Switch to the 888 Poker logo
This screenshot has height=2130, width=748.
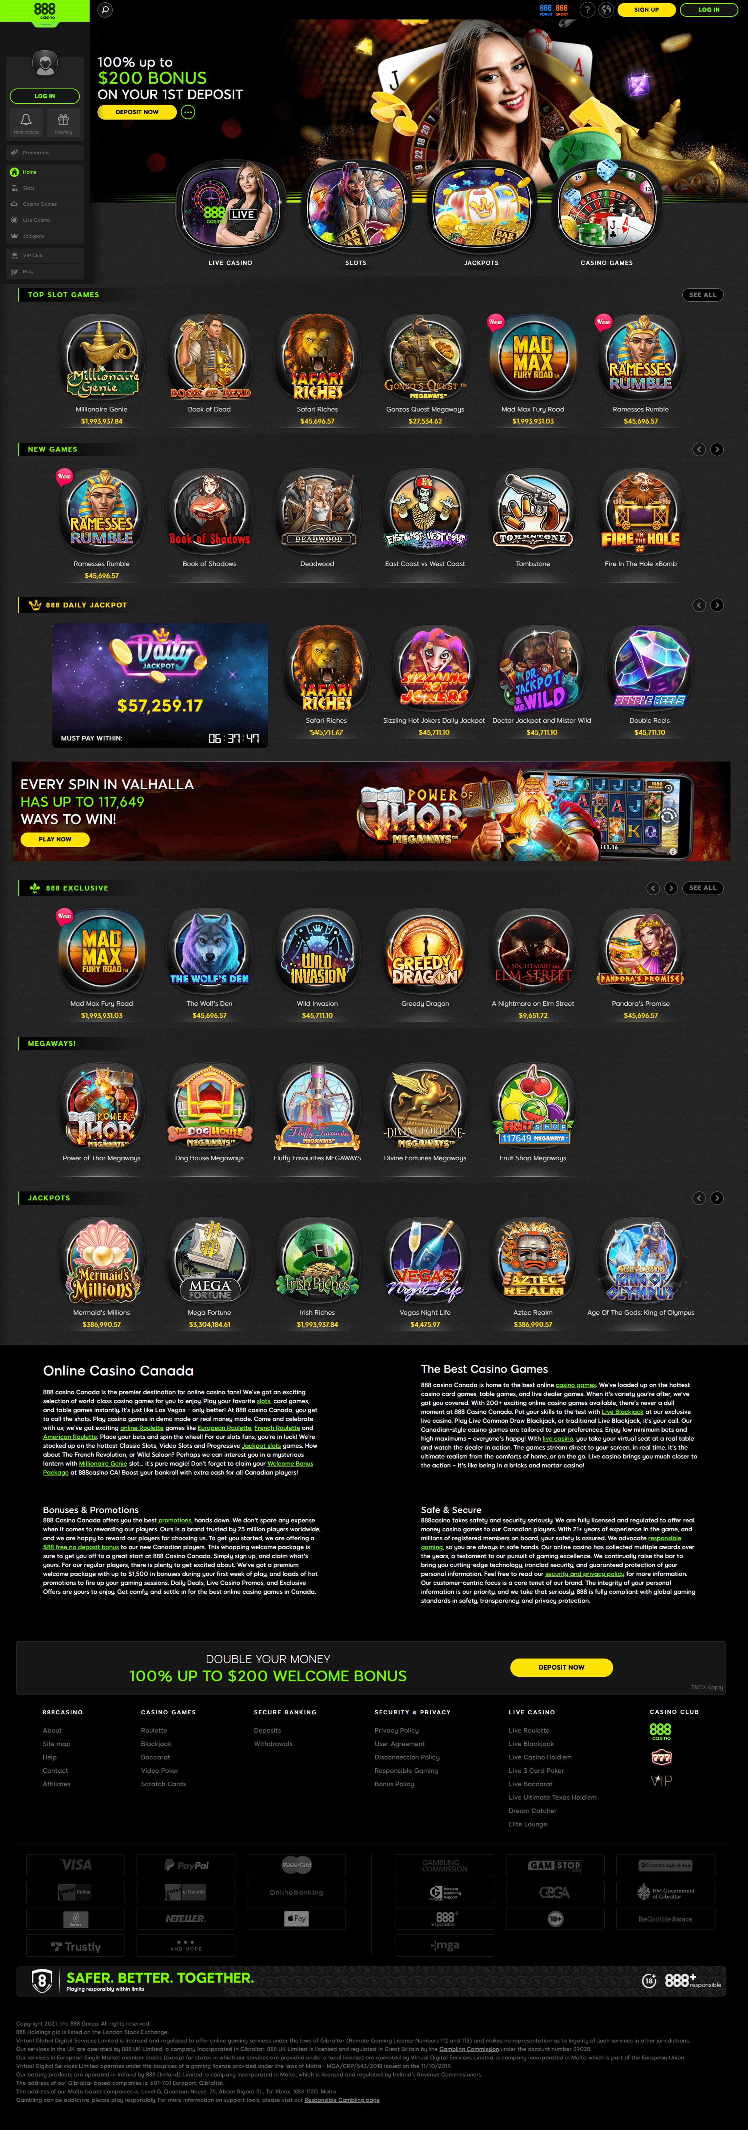click(546, 10)
